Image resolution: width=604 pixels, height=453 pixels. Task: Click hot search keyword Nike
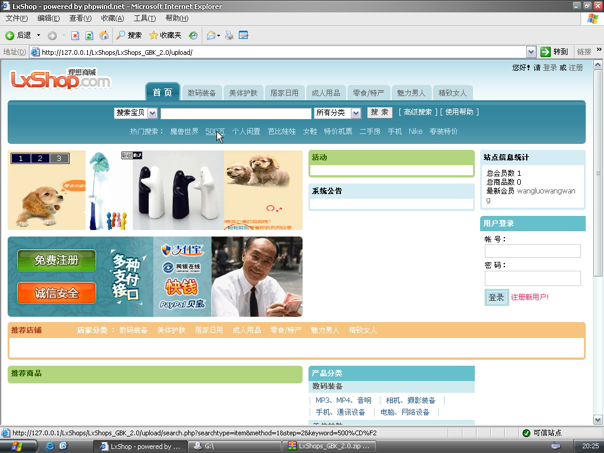click(416, 132)
